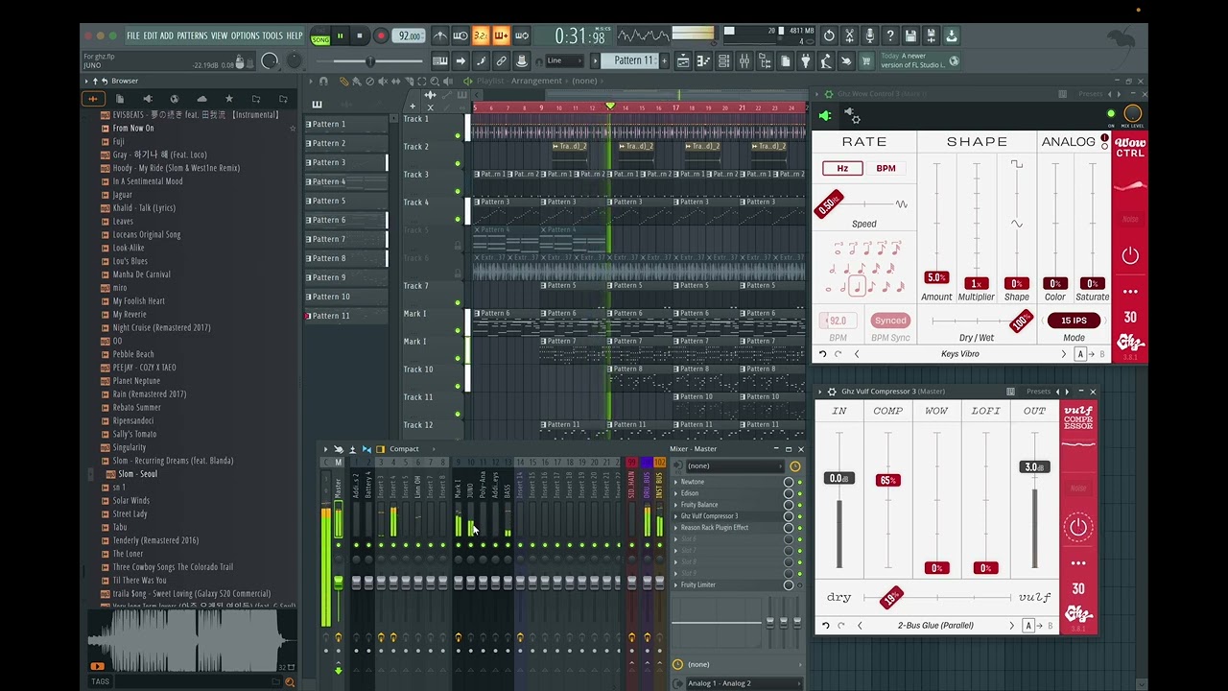1228x691 pixels.
Task: Click the A compare button in Wow Control
Action: pyautogui.click(x=1080, y=354)
